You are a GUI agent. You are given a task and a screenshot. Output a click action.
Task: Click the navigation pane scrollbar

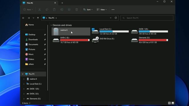coord(48,58)
